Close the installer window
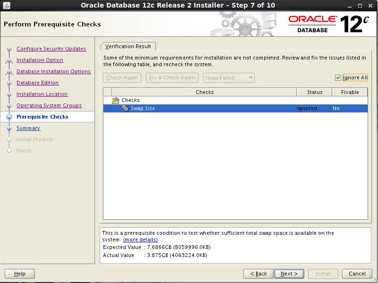This screenshot has height=283, width=378. tap(370, 6)
